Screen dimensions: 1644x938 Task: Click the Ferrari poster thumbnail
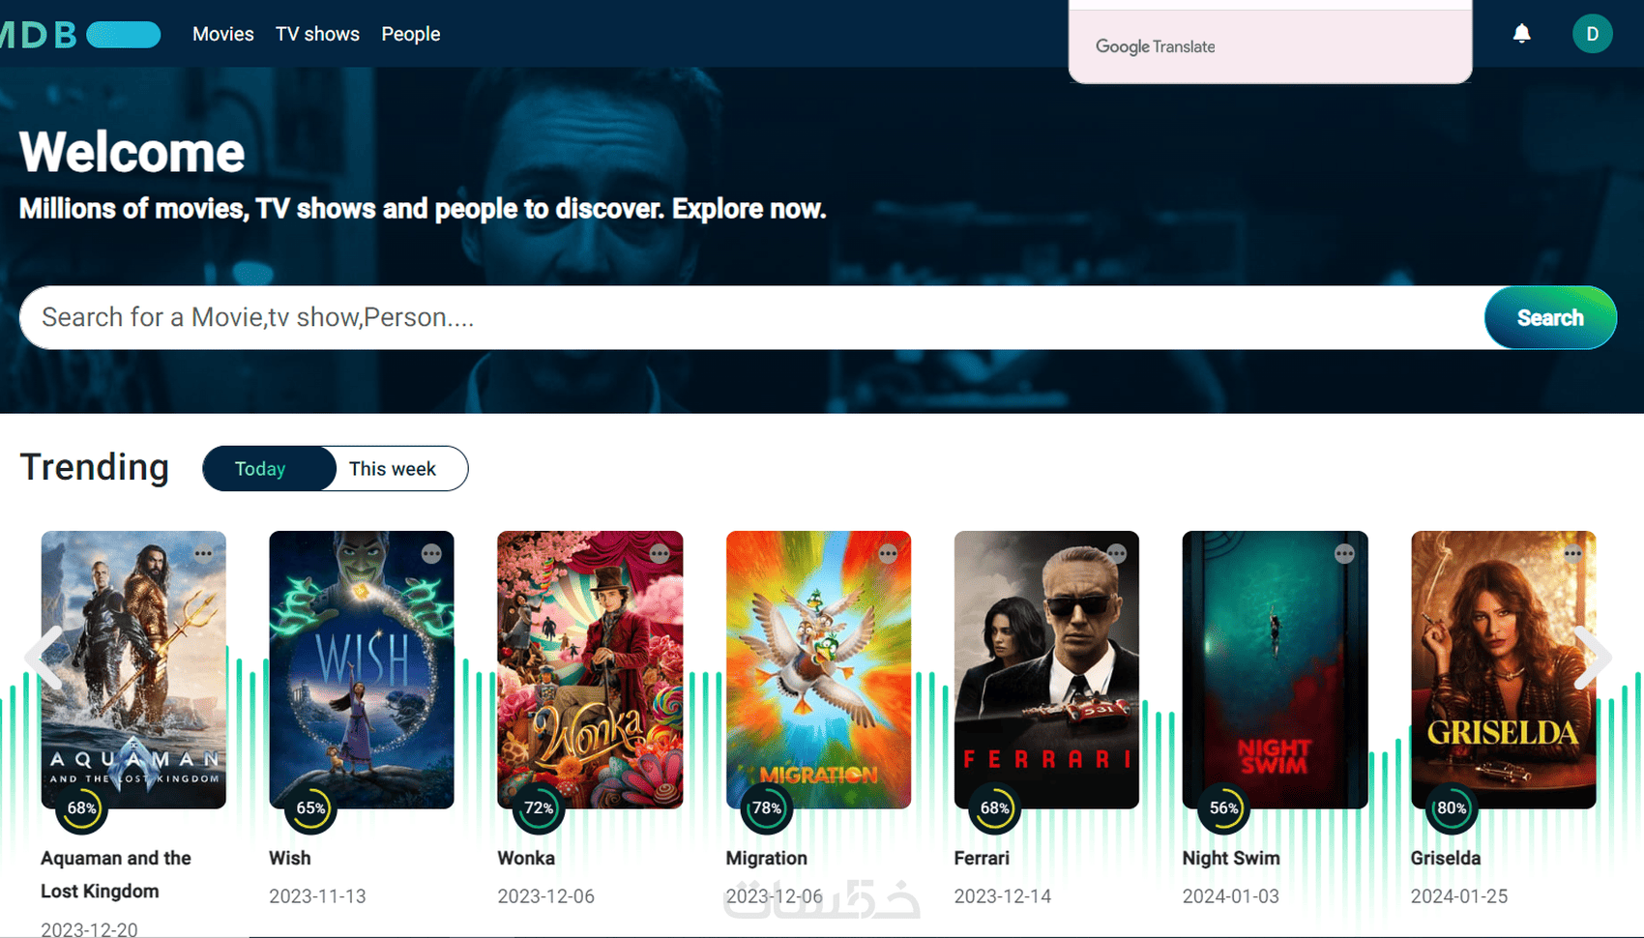click(x=1046, y=669)
